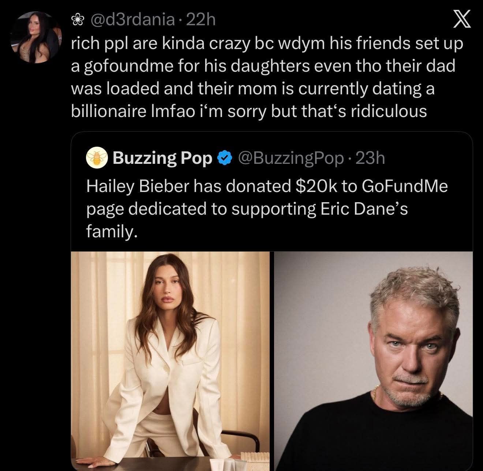Click the Buzzing Pop display name
This screenshot has height=471, width=483.
point(163,158)
